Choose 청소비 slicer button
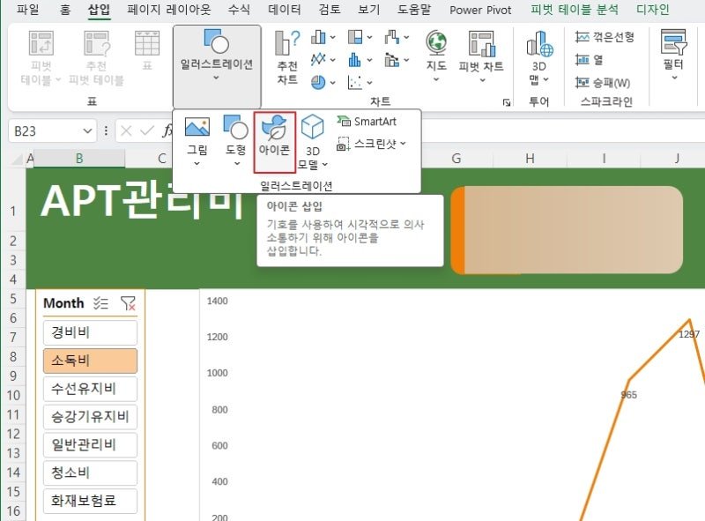Image resolution: width=705 pixels, height=521 pixels. 91,473
